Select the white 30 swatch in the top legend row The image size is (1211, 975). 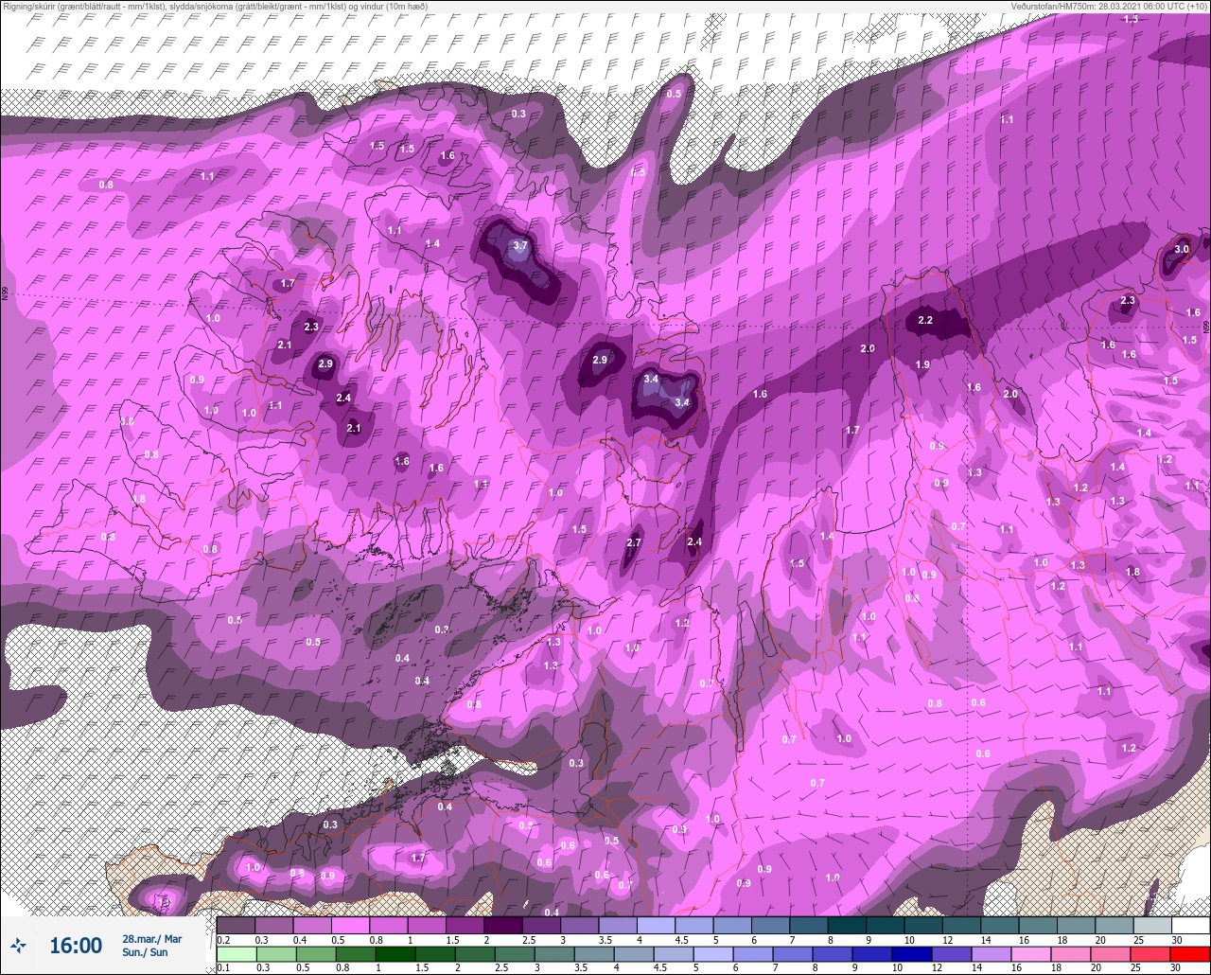tap(1191, 925)
